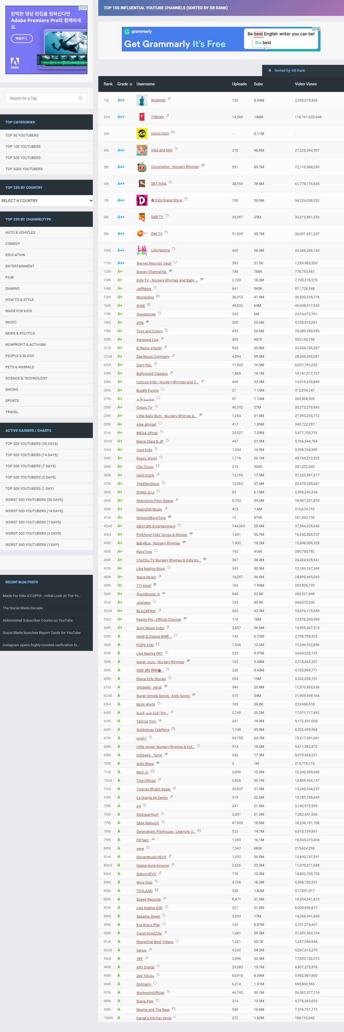Click the category icon next to WWE

149,305
